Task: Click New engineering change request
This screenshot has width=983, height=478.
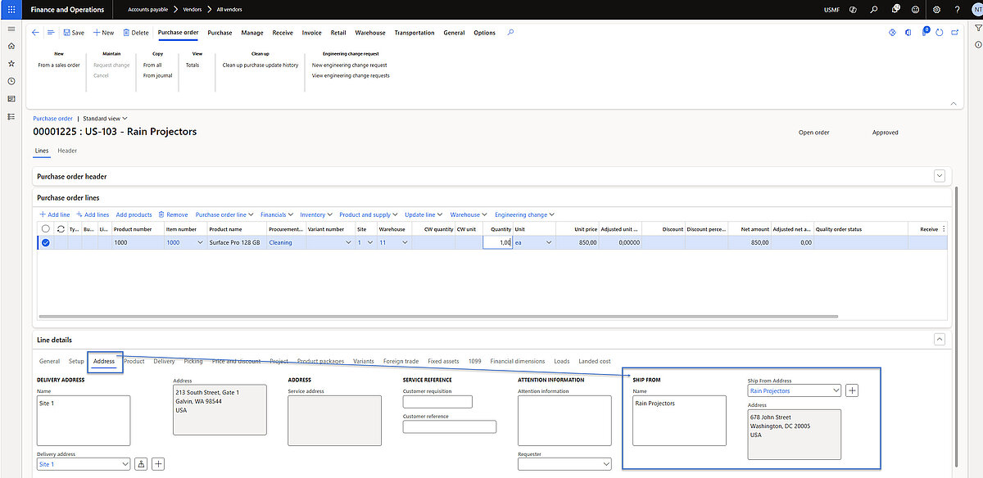Action: click(x=349, y=65)
